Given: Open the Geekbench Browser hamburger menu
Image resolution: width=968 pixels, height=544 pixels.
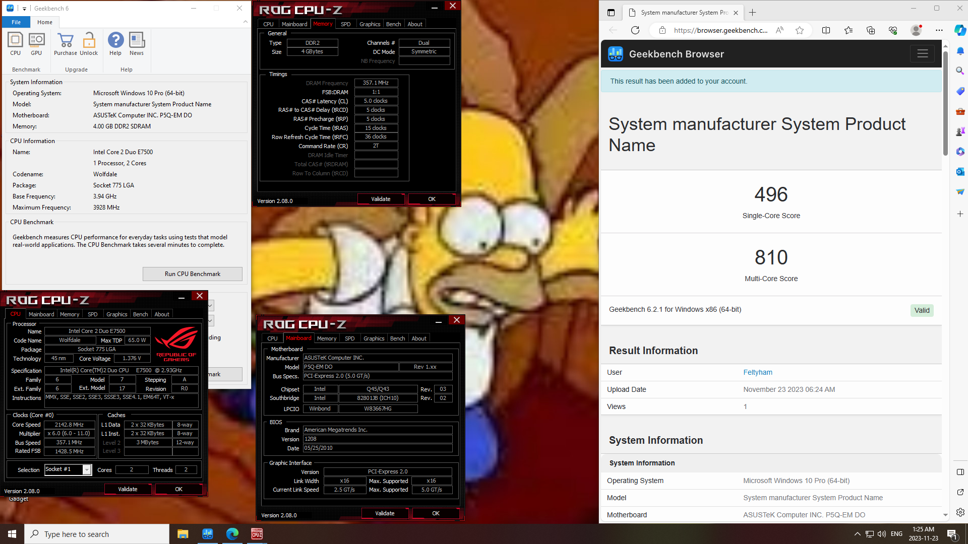Looking at the screenshot, I should pos(922,54).
